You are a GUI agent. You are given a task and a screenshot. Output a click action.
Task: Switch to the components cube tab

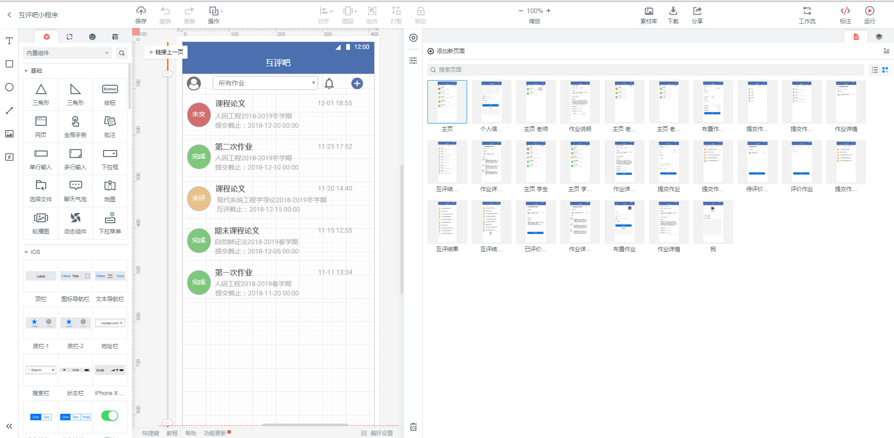pos(47,37)
